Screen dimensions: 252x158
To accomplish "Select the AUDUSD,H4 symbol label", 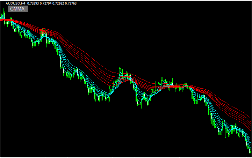I will coord(15,3).
